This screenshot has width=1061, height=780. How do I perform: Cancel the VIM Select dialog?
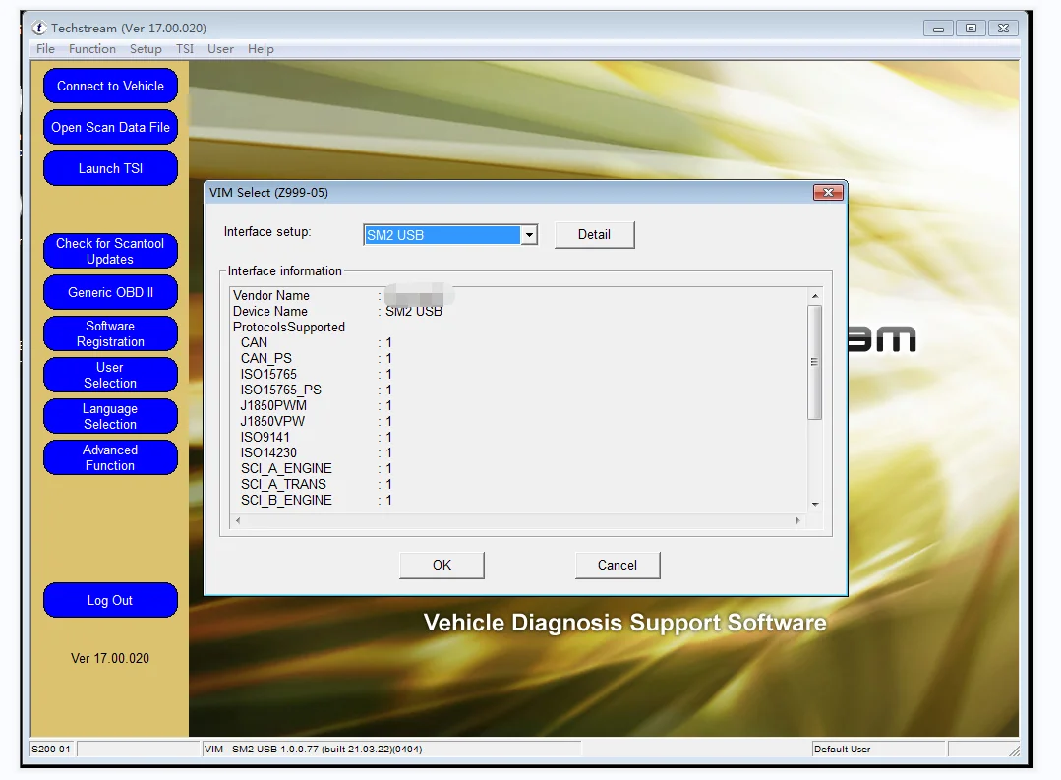click(x=618, y=565)
